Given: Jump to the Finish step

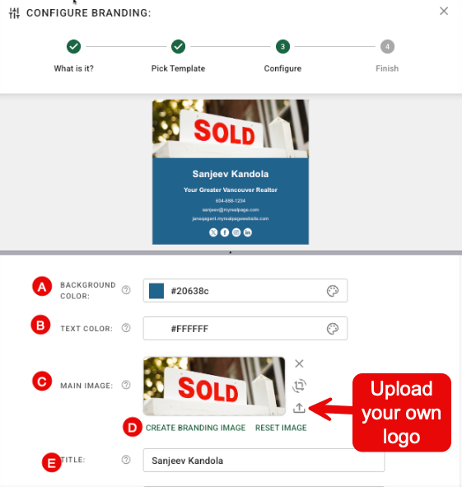Looking at the screenshot, I should pyautogui.click(x=387, y=47).
